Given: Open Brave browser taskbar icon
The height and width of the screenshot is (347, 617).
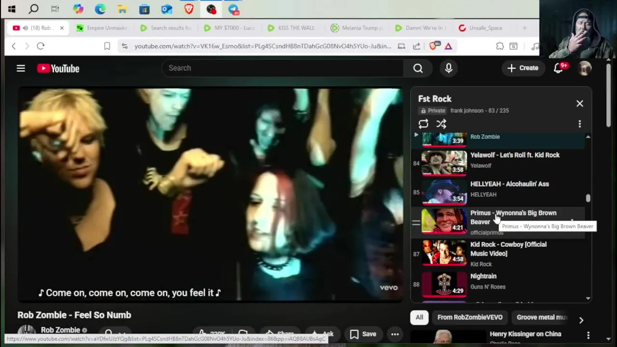Looking at the screenshot, I should (x=189, y=9).
